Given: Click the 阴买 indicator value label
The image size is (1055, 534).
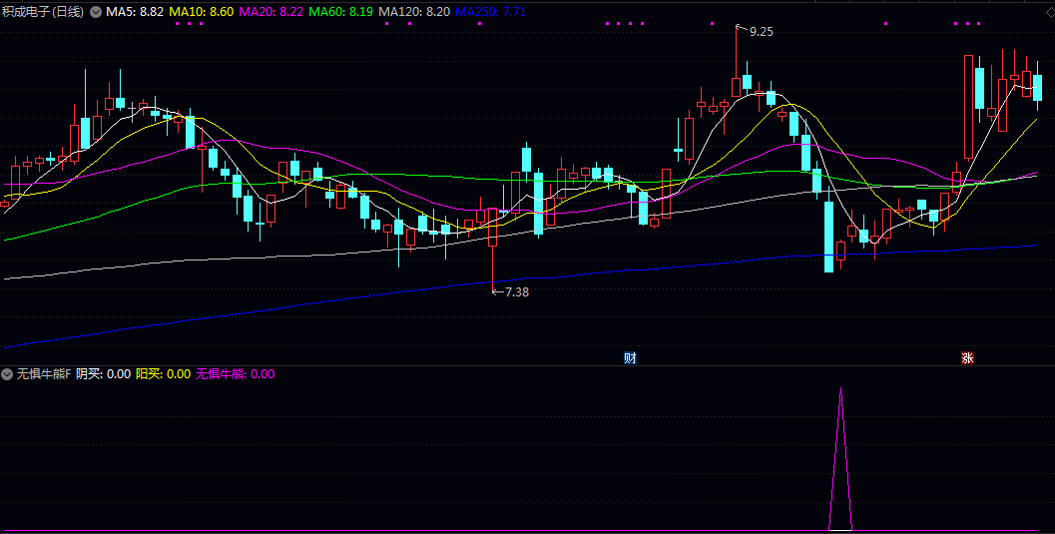Looking at the screenshot, I should (x=104, y=374).
